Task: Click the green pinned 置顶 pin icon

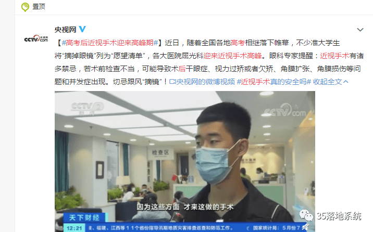Action: [x=25, y=7]
